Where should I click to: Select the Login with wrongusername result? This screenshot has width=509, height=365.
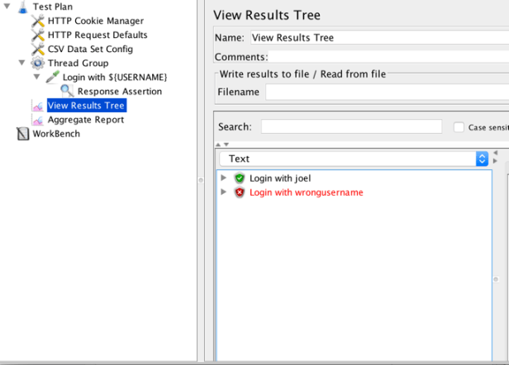click(x=307, y=192)
